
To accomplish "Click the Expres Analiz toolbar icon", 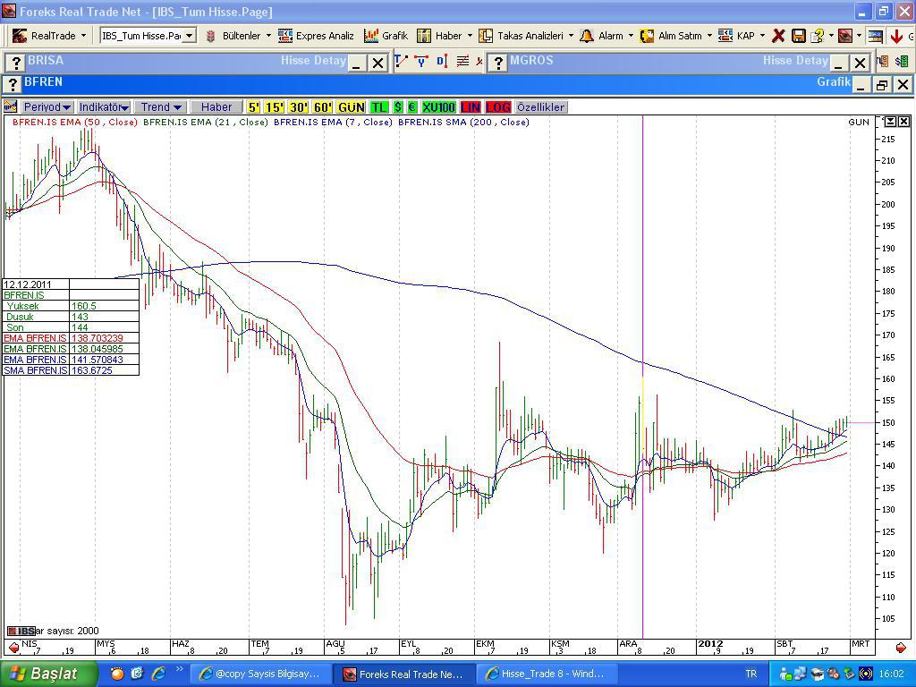I will tap(285, 36).
